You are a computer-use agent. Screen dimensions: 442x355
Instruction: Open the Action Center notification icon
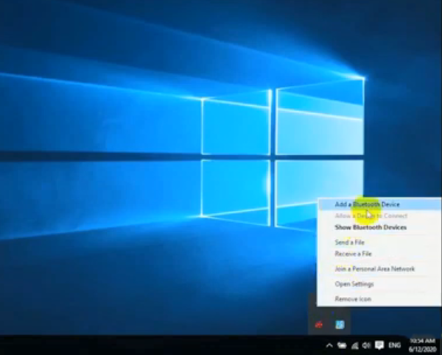(379, 345)
